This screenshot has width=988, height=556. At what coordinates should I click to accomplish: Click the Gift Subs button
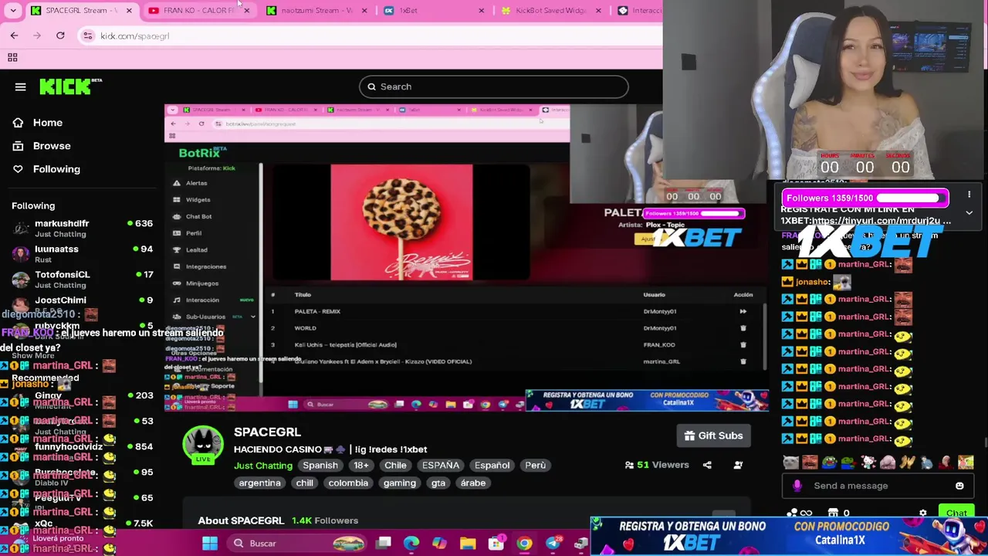click(713, 436)
